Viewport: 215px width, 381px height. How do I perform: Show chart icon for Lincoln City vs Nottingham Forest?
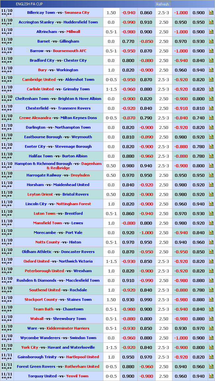[211, 204]
